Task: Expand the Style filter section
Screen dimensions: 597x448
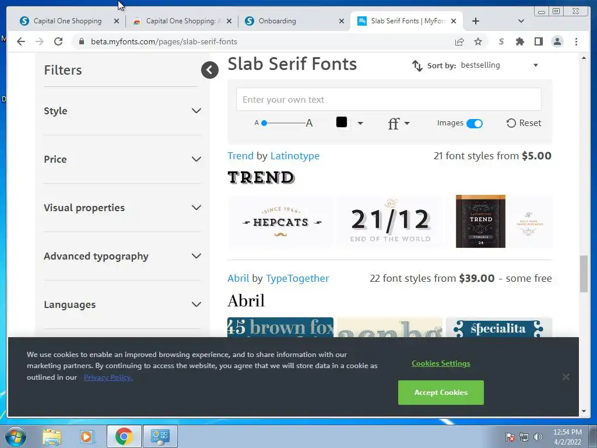Action: 122,111
